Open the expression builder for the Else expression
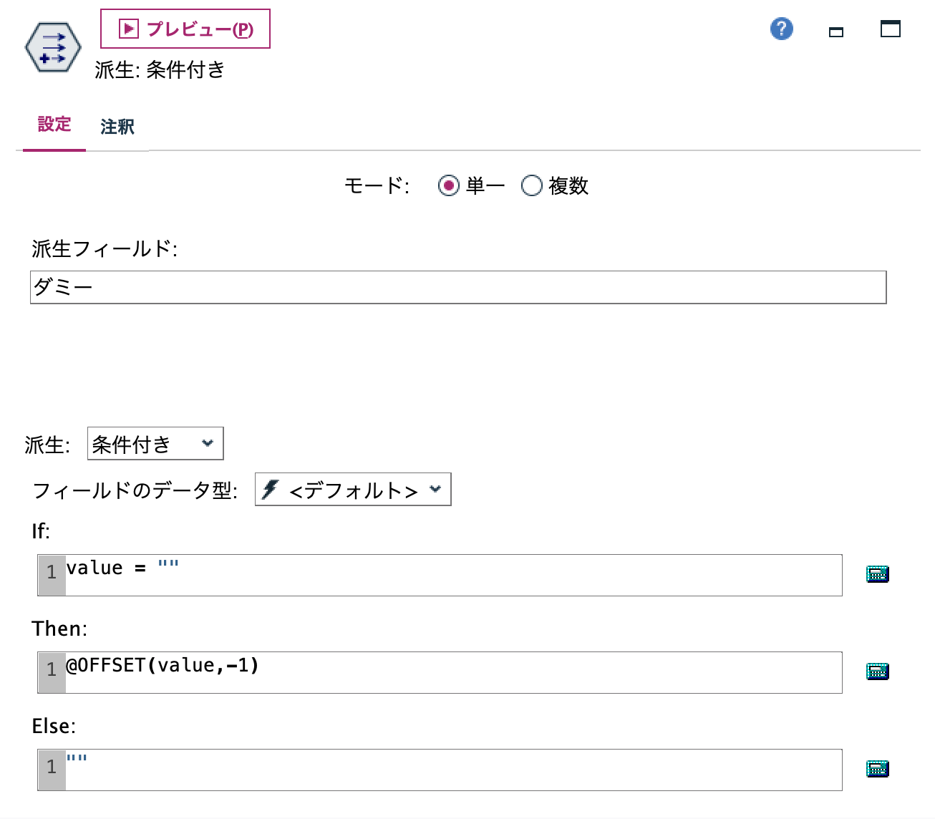The image size is (935, 819). (x=877, y=767)
